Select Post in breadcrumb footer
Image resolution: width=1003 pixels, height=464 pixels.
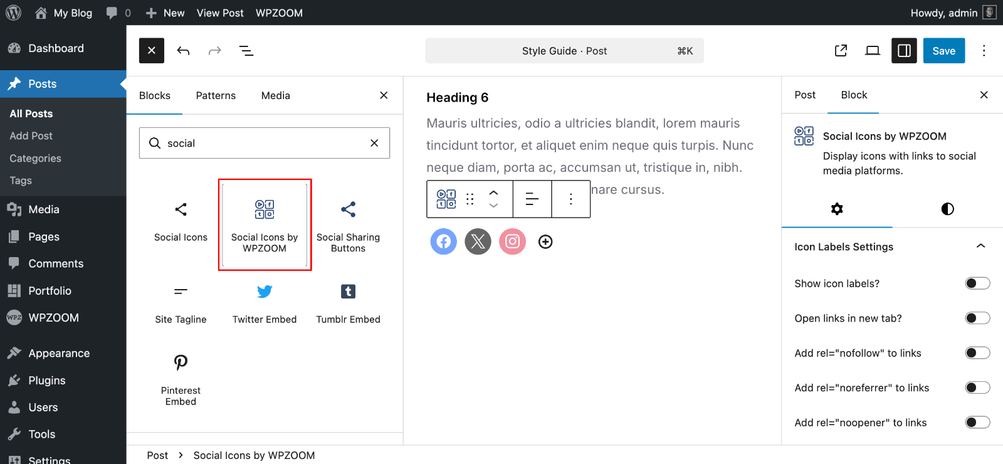click(157, 455)
